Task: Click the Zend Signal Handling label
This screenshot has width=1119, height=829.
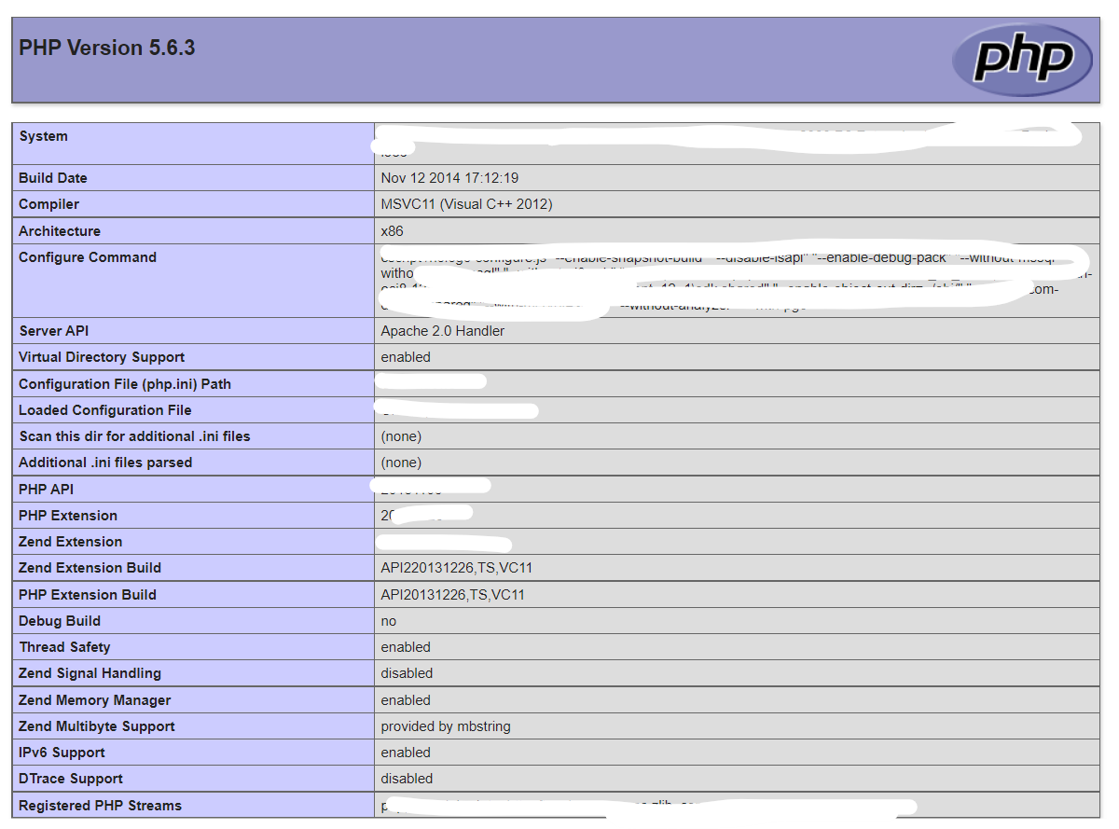Action: coord(90,673)
